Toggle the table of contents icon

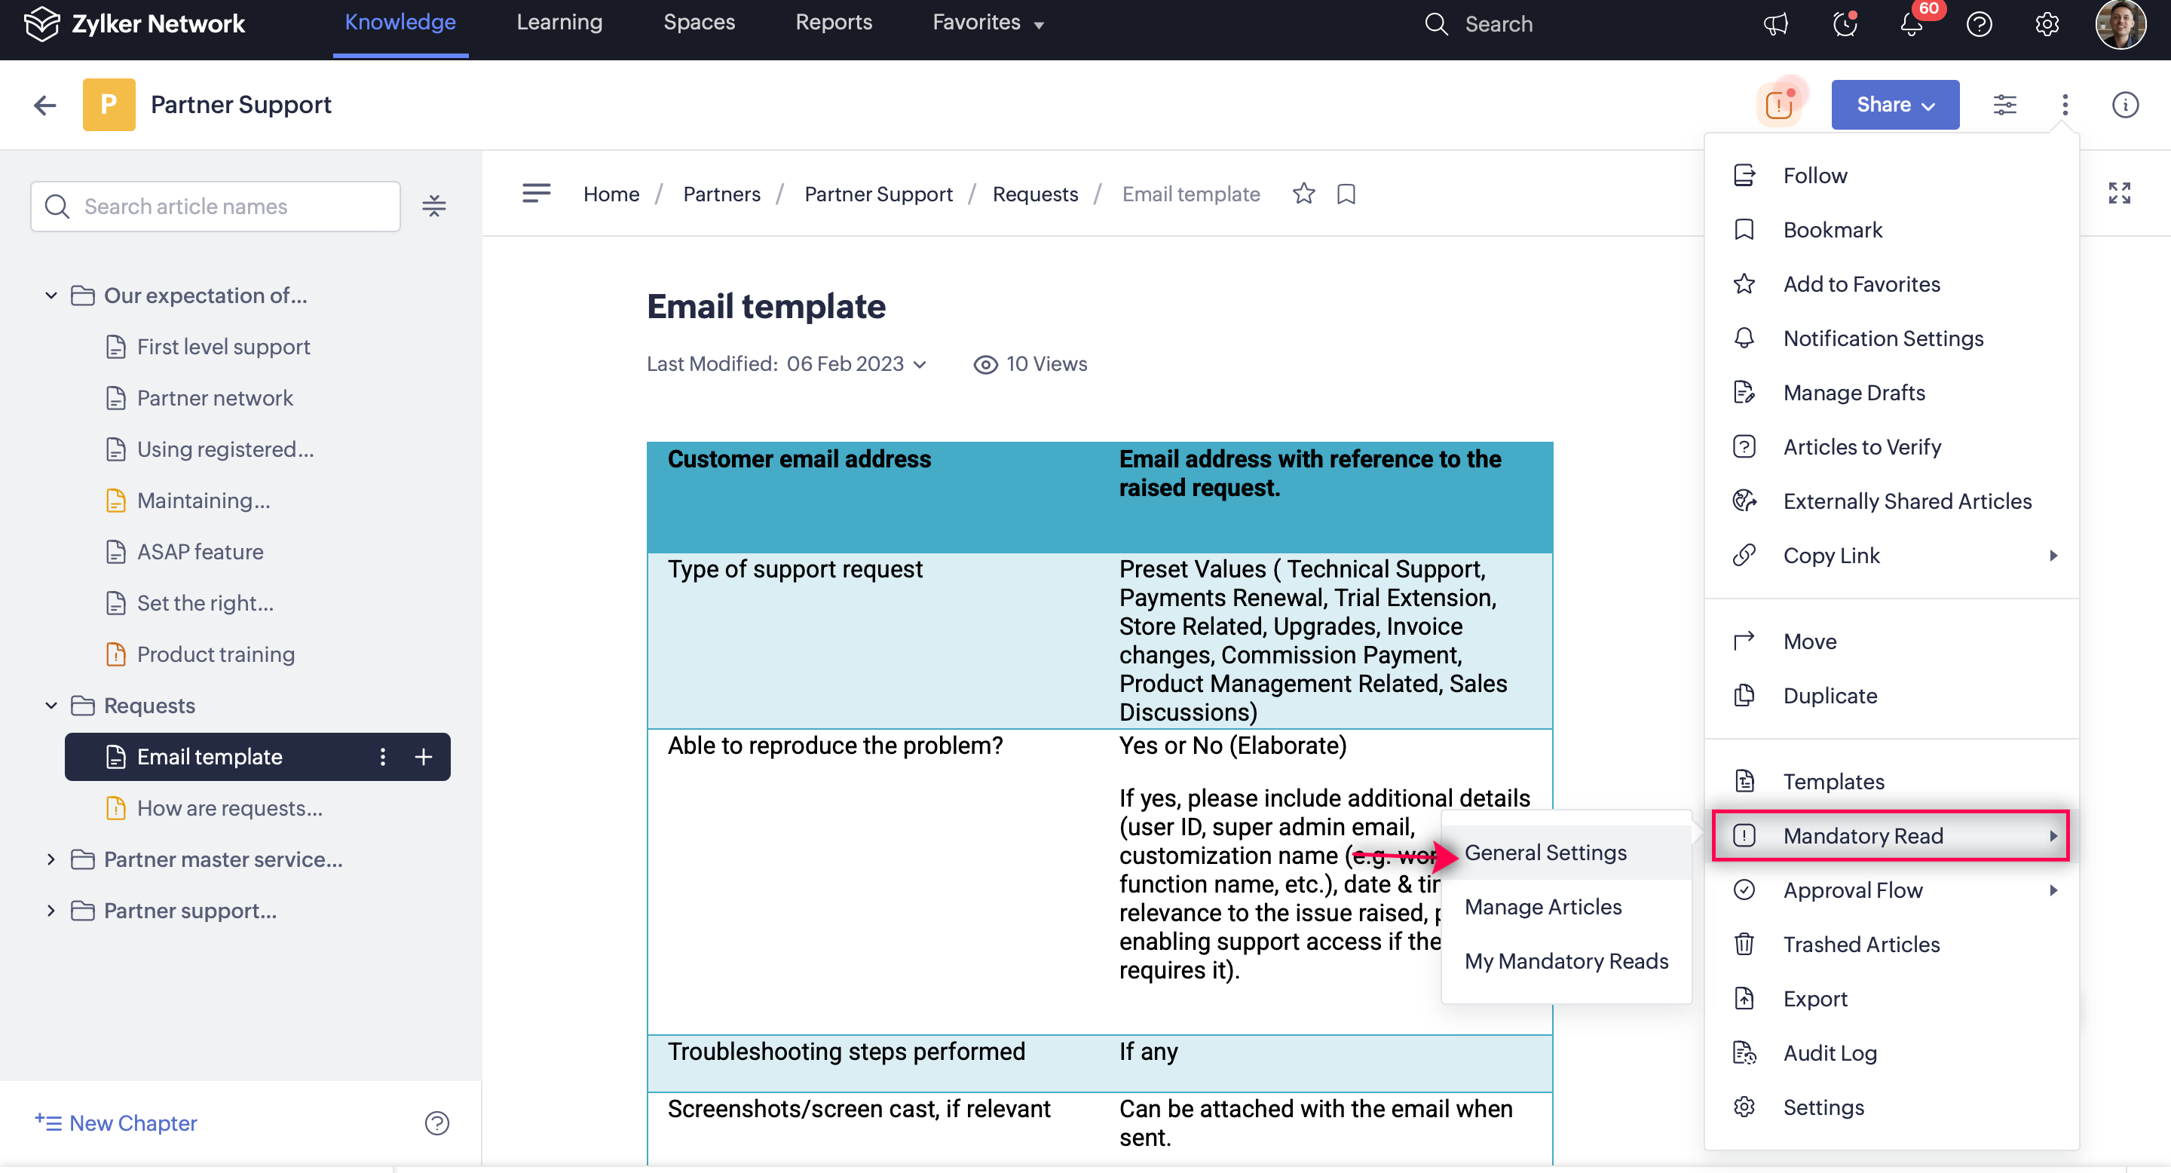point(536,193)
